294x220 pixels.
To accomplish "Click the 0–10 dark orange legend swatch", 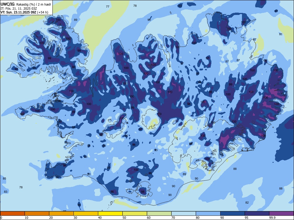I will coord(13,214).
